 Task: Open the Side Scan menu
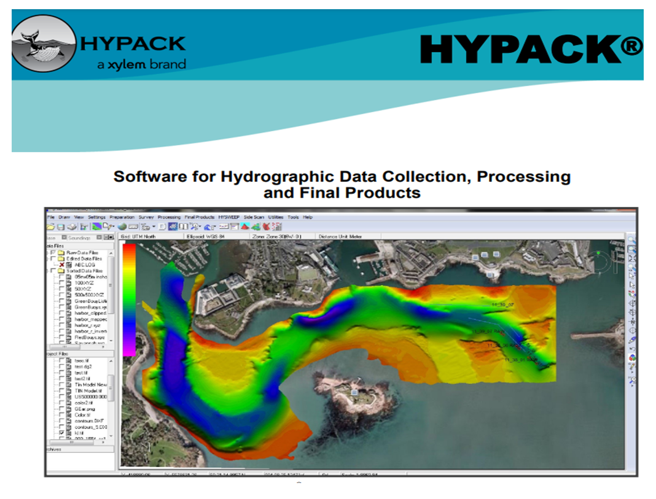pos(254,217)
